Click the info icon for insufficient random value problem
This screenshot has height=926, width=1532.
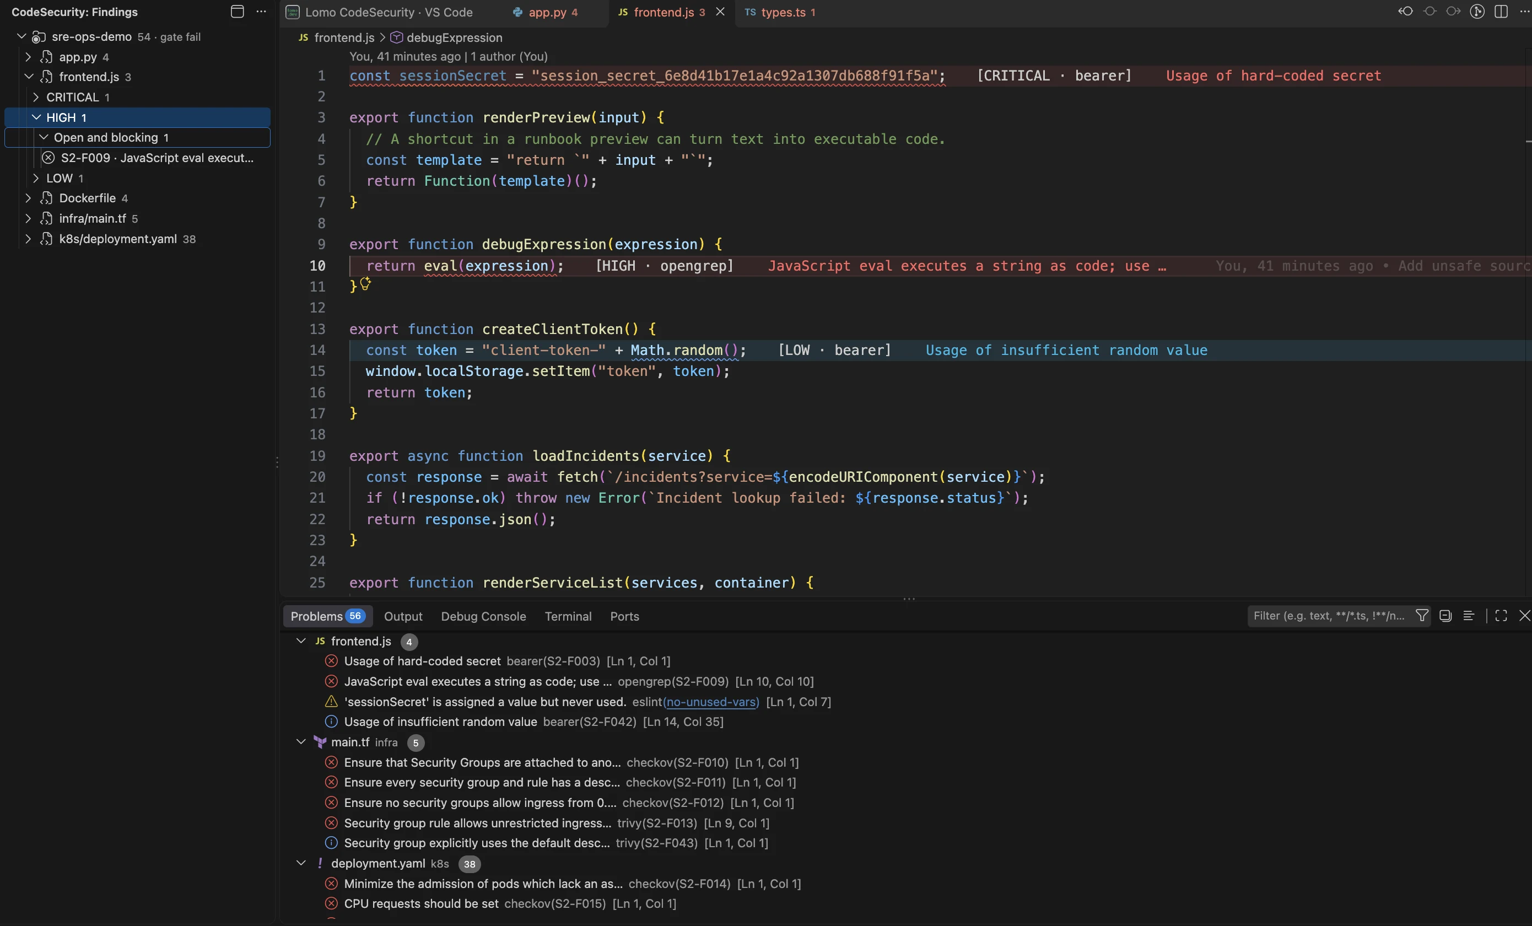[x=331, y=722]
